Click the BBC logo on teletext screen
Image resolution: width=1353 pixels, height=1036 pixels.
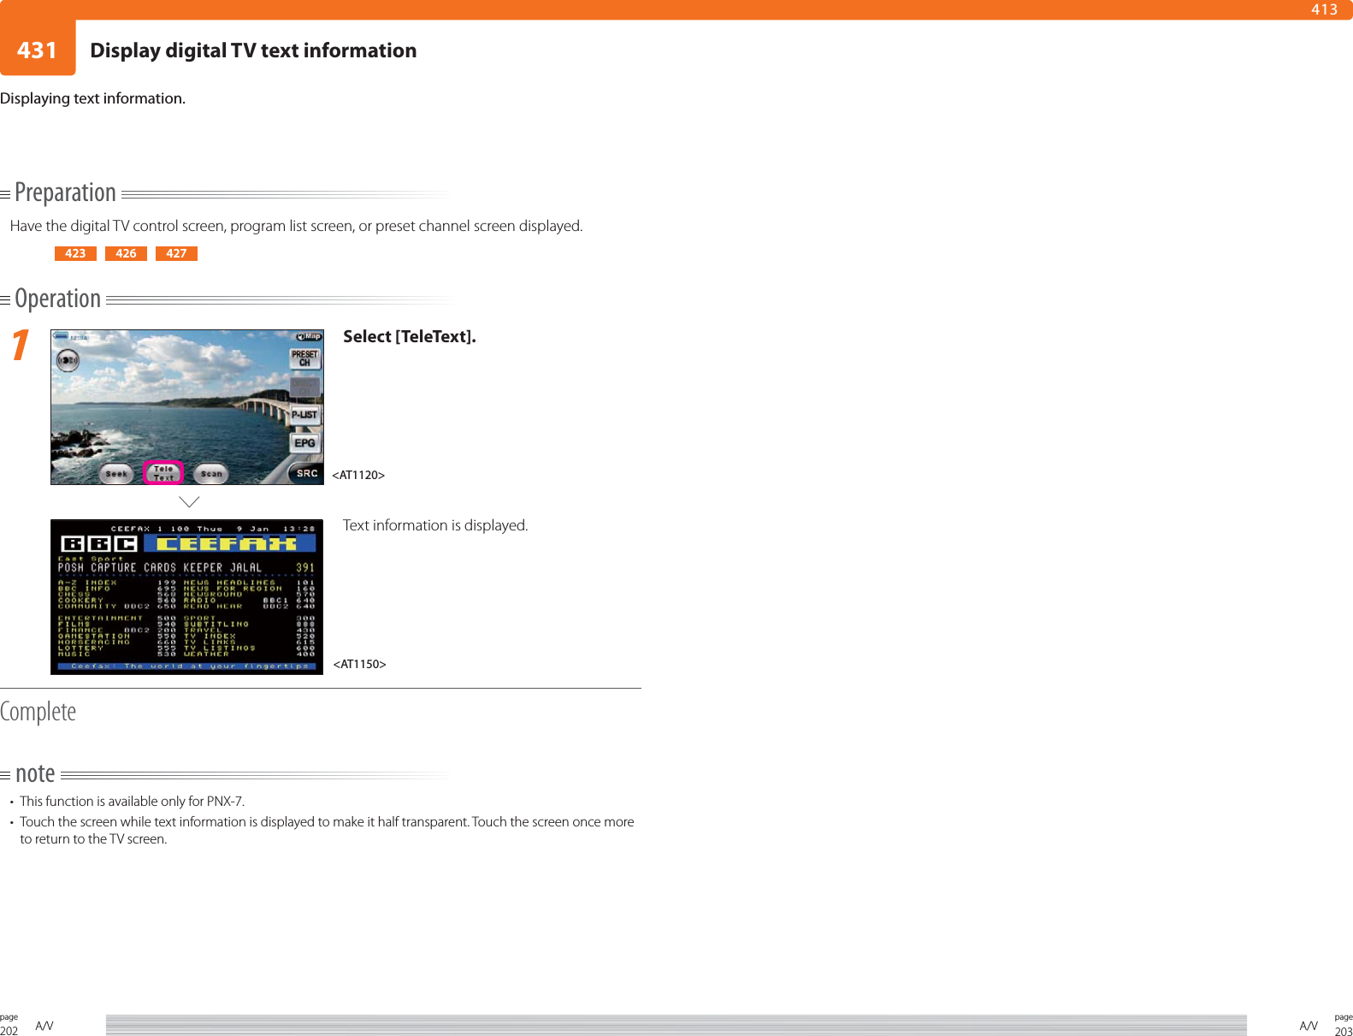[99, 544]
